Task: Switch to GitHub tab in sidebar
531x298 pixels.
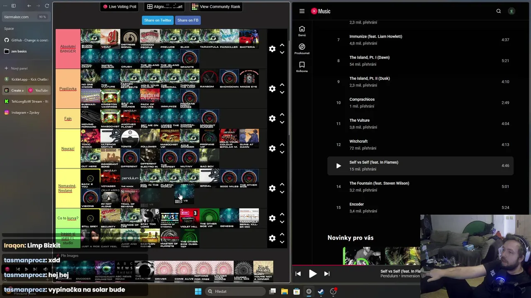Action: (x=26, y=40)
